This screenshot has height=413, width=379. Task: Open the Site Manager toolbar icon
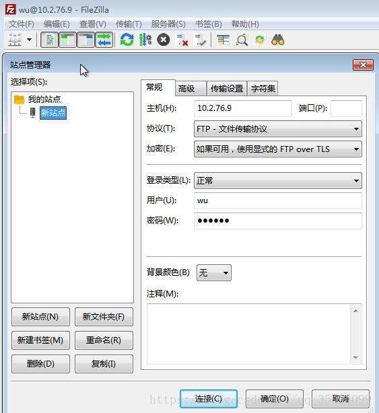(x=15, y=40)
